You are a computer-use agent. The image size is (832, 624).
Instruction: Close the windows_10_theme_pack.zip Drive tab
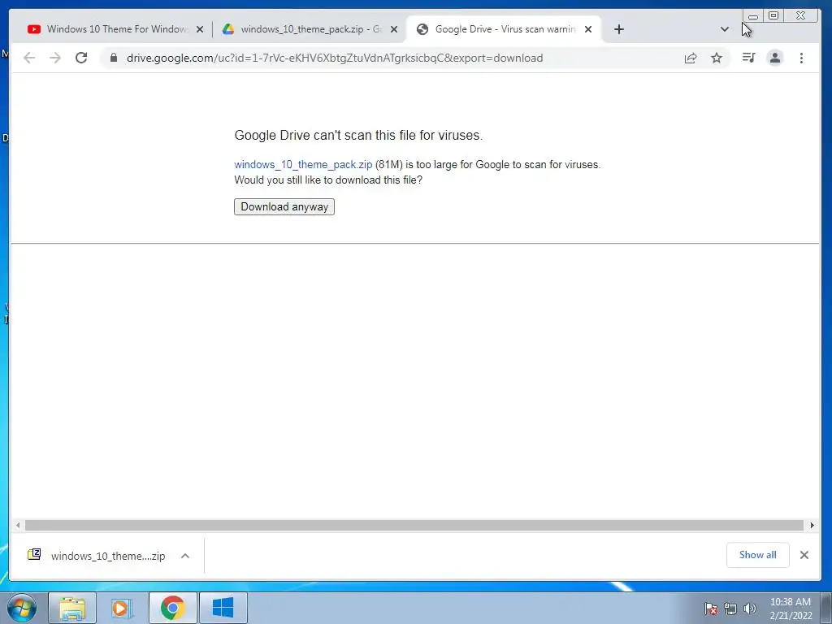click(394, 29)
